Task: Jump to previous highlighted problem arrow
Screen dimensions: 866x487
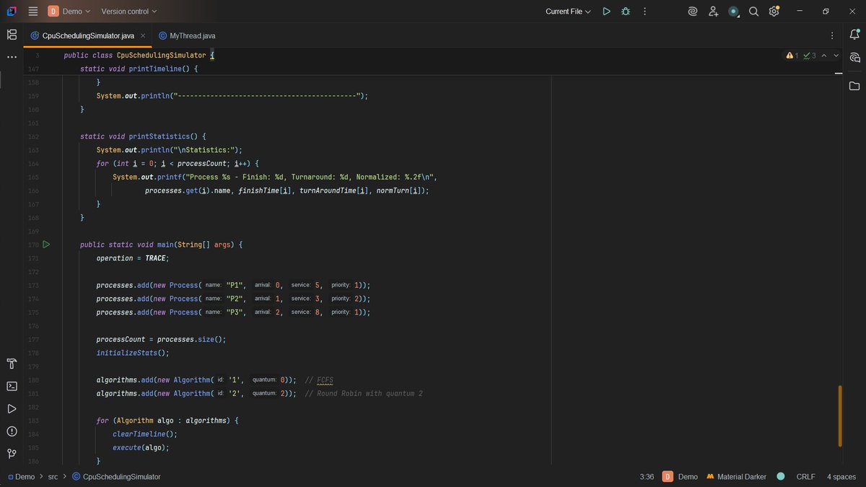Action: click(x=825, y=56)
